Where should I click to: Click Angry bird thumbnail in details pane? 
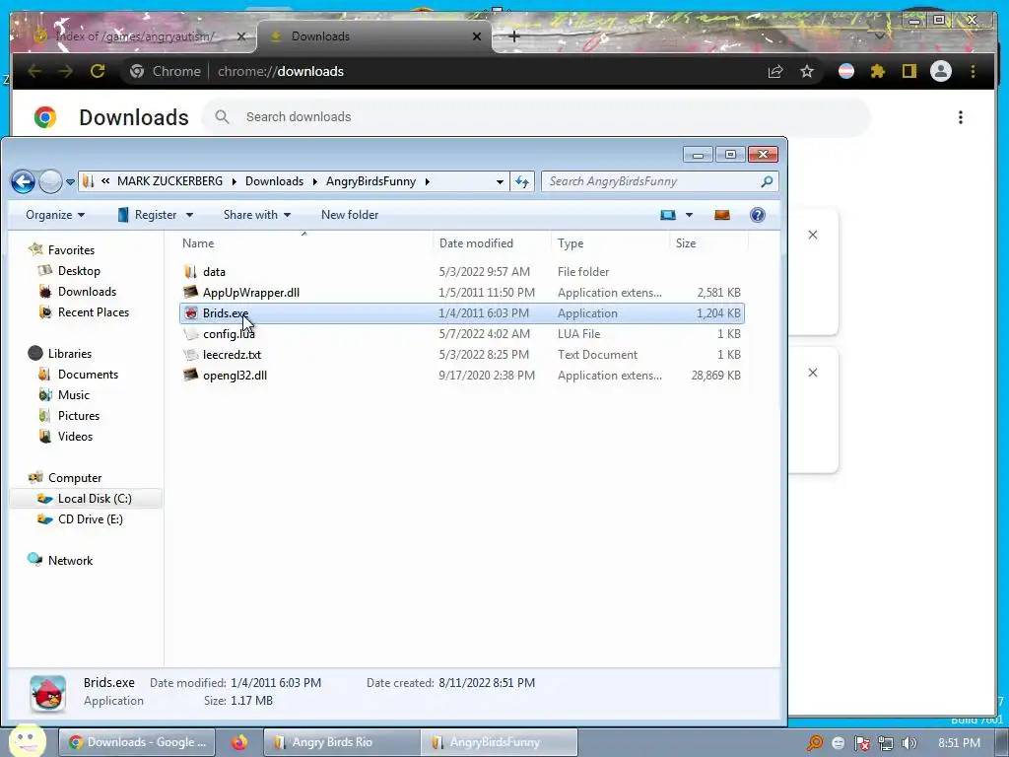click(48, 694)
